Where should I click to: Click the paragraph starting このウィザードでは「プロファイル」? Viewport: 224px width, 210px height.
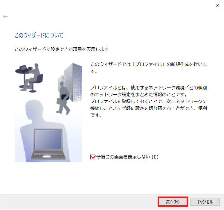click(x=149, y=68)
